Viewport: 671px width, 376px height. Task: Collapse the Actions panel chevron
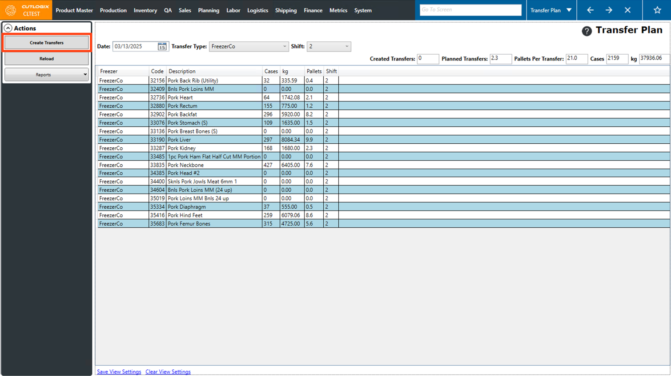pyautogui.click(x=8, y=28)
